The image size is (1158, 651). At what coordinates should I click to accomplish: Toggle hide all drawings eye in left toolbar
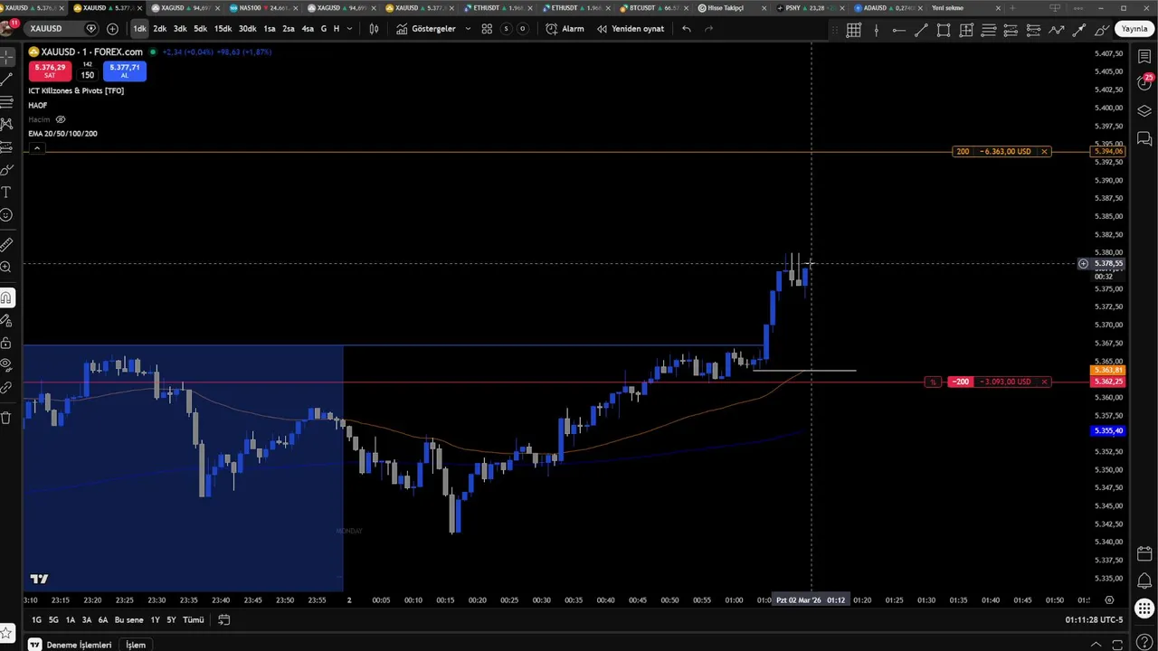[x=6, y=365]
